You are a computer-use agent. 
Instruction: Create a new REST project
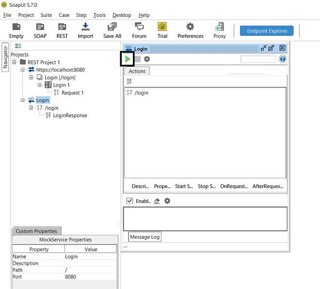[62, 30]
